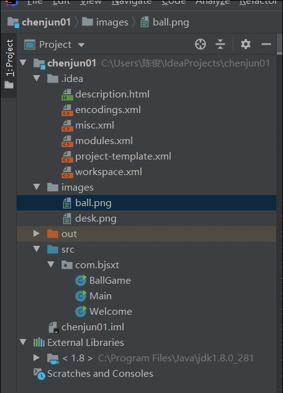
Task: Open the Navigate menu
Action: coord(132,2)
